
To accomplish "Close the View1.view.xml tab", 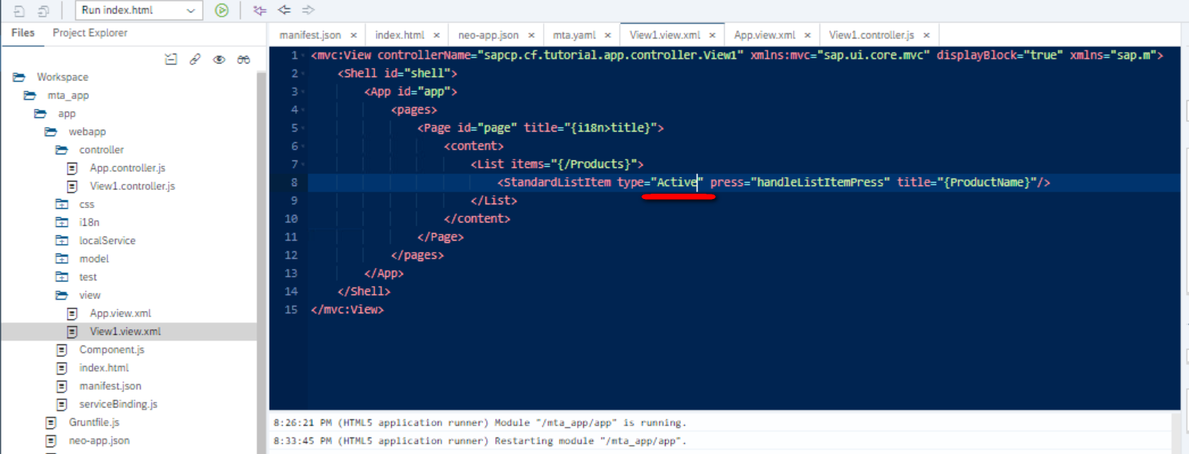I will point(713,36).
